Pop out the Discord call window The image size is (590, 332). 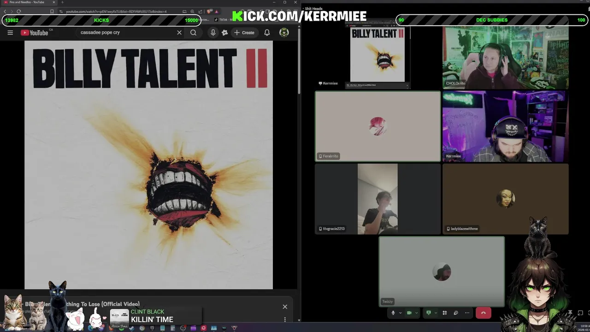580,313
